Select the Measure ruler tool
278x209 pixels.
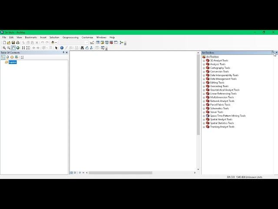(x=76, y=48)
